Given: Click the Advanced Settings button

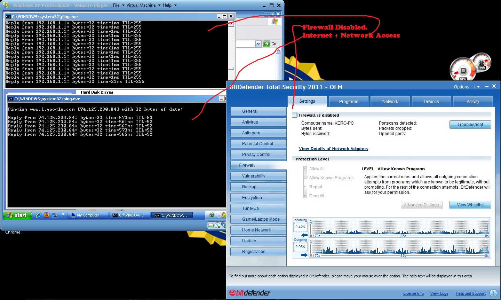Looking at the screenshot, I should [421, 205].
